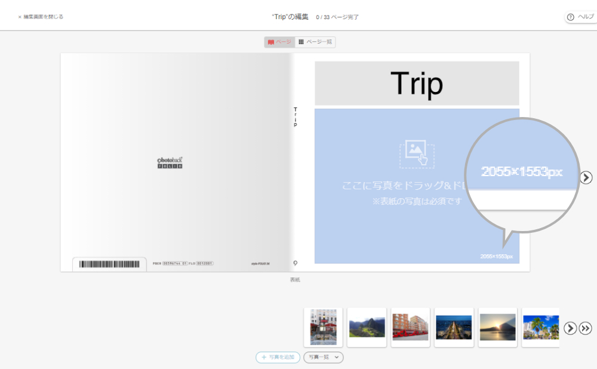Close the editor via 編集画面を閉じる
The image size is (597, 369).
tap(41, 17)
